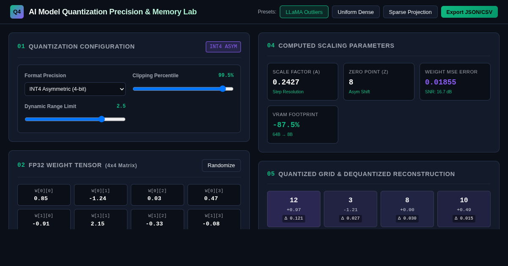The width and height of the screenshot is (508, 266).
Task: Edit weight W[1][3] value -0.08
Action: (x=214, y=224)
